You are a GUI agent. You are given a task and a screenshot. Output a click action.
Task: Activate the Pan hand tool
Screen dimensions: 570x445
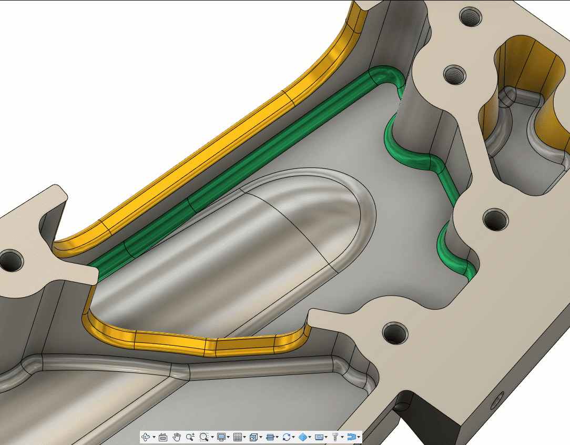(x=177, y=437)
